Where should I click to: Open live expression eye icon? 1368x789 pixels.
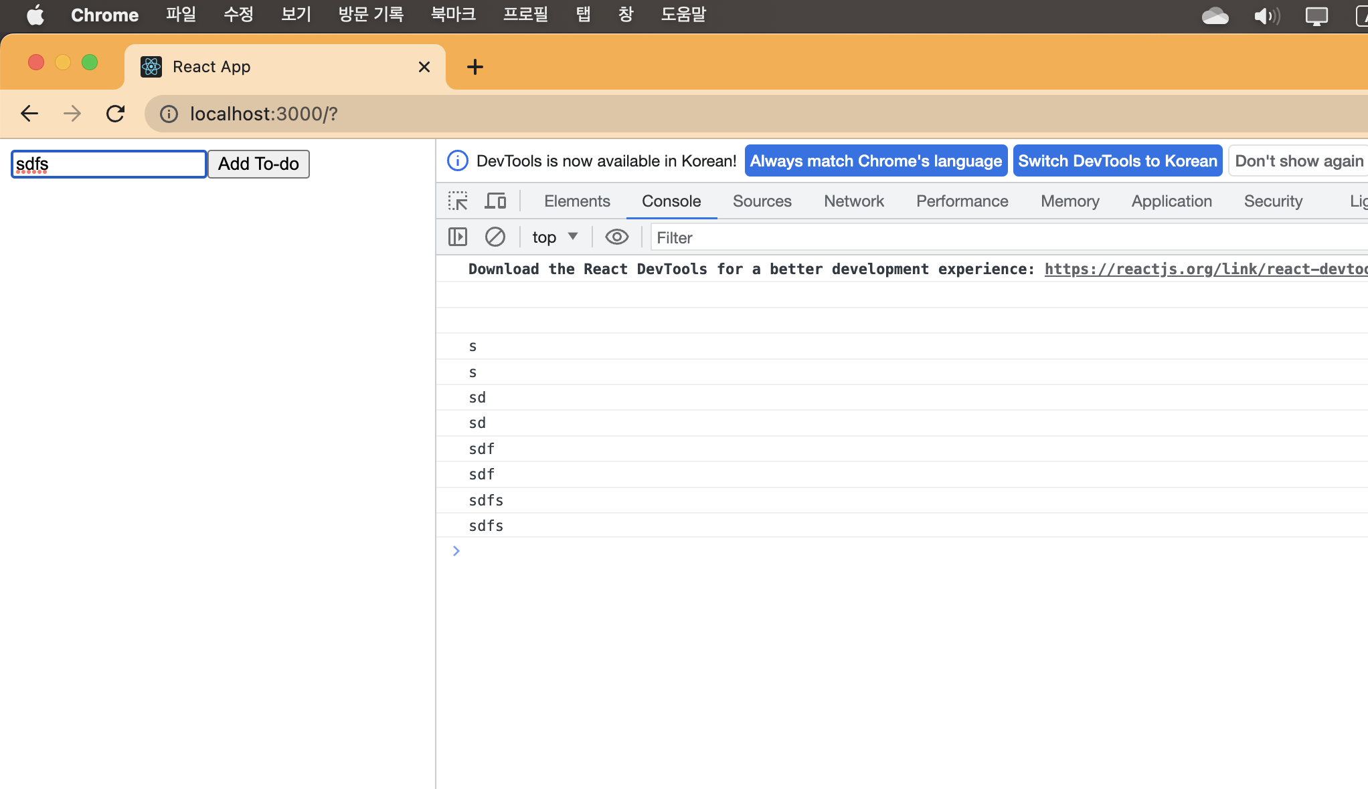pos(616,237)
